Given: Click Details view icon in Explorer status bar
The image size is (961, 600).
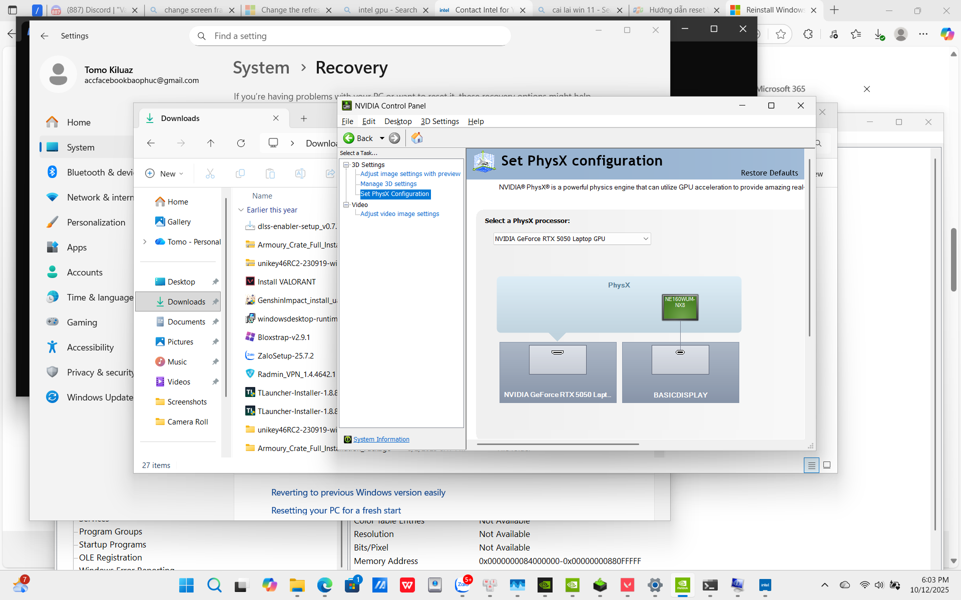Looking at the screenshot, I should coord(811,465).
